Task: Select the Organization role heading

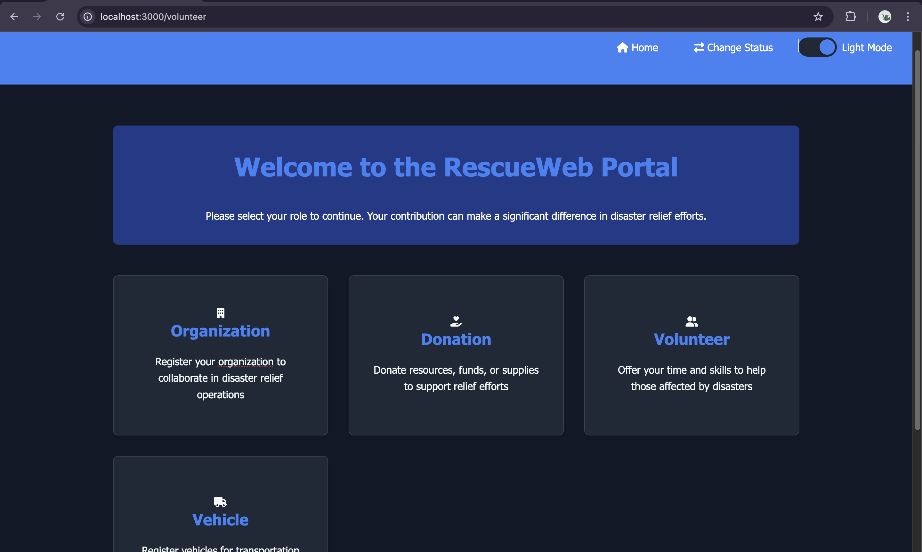Action: [x=221, y=331]
